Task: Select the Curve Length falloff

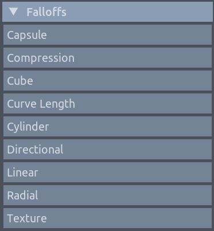Action: click(107, 104)
